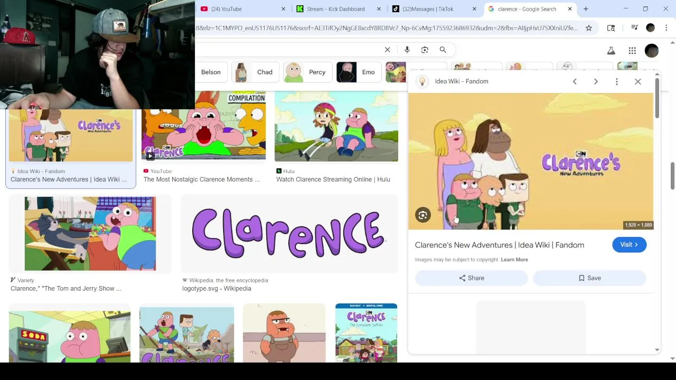Viewport: 676px width, 380px height.
Task: Click the preview panel scrollbar thumb
Action: click(x=657, y=99)
